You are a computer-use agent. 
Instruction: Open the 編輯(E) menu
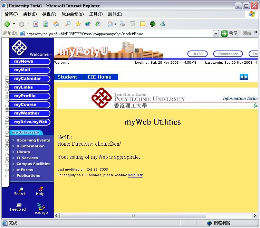[30, 14]
